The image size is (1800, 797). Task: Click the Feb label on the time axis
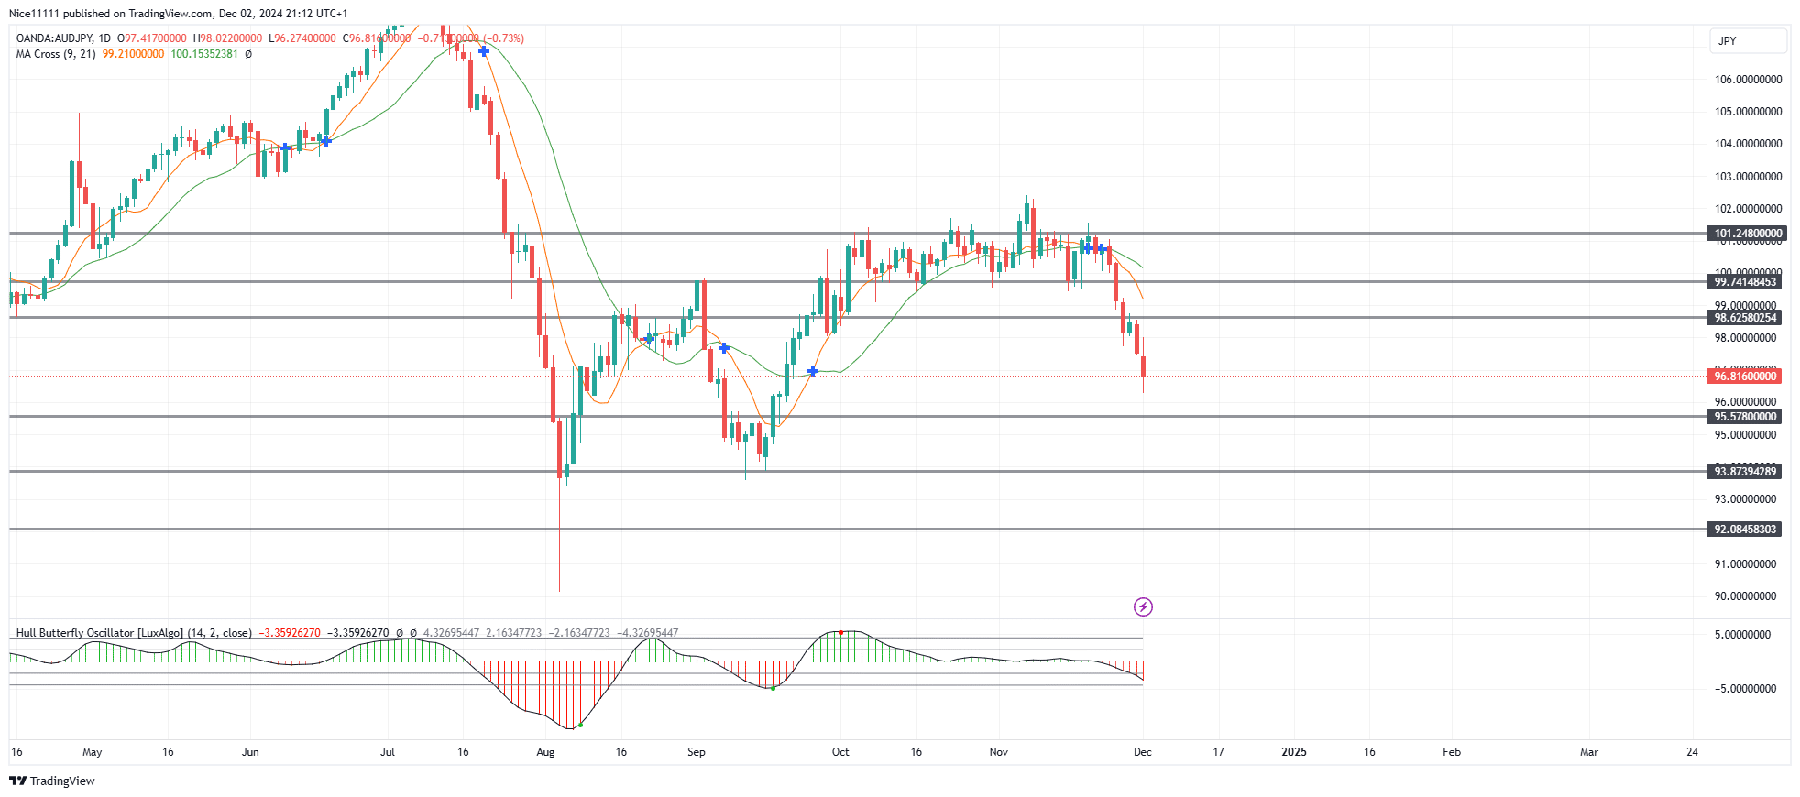1452,752
